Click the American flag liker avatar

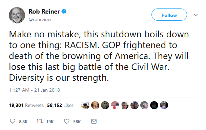tap(115, 105)
